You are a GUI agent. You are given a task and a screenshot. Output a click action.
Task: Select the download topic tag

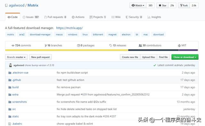click(x=158, y=35)
